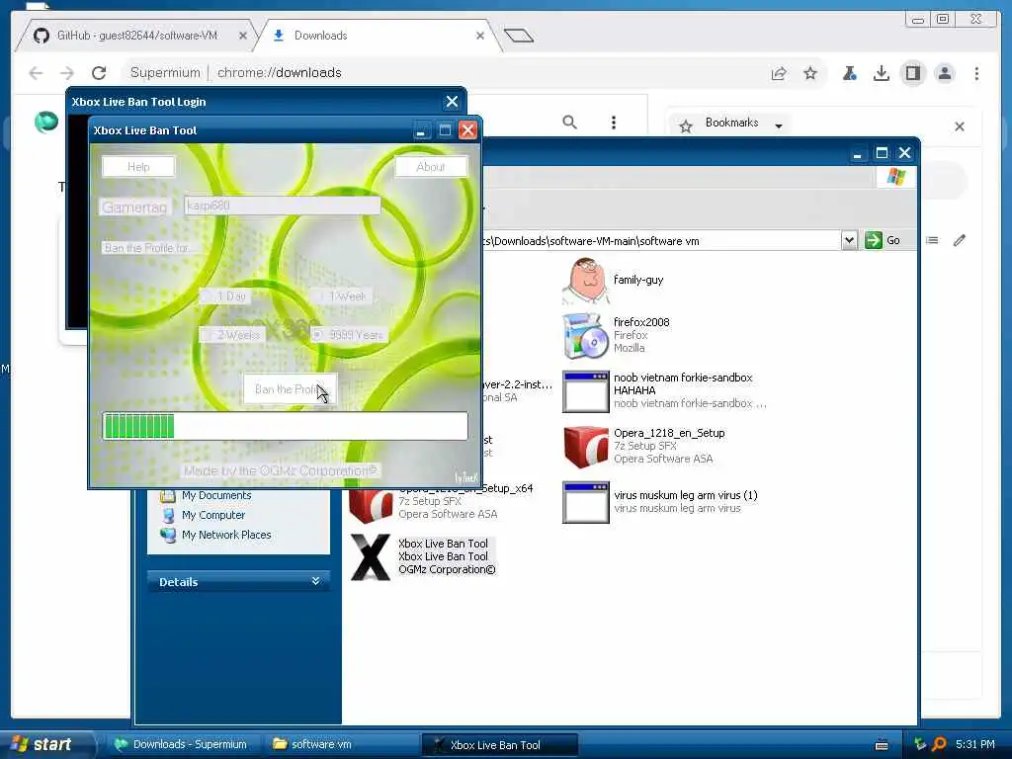Expand the Bookmarks side panel dropdown

click(x=779, y=126)
